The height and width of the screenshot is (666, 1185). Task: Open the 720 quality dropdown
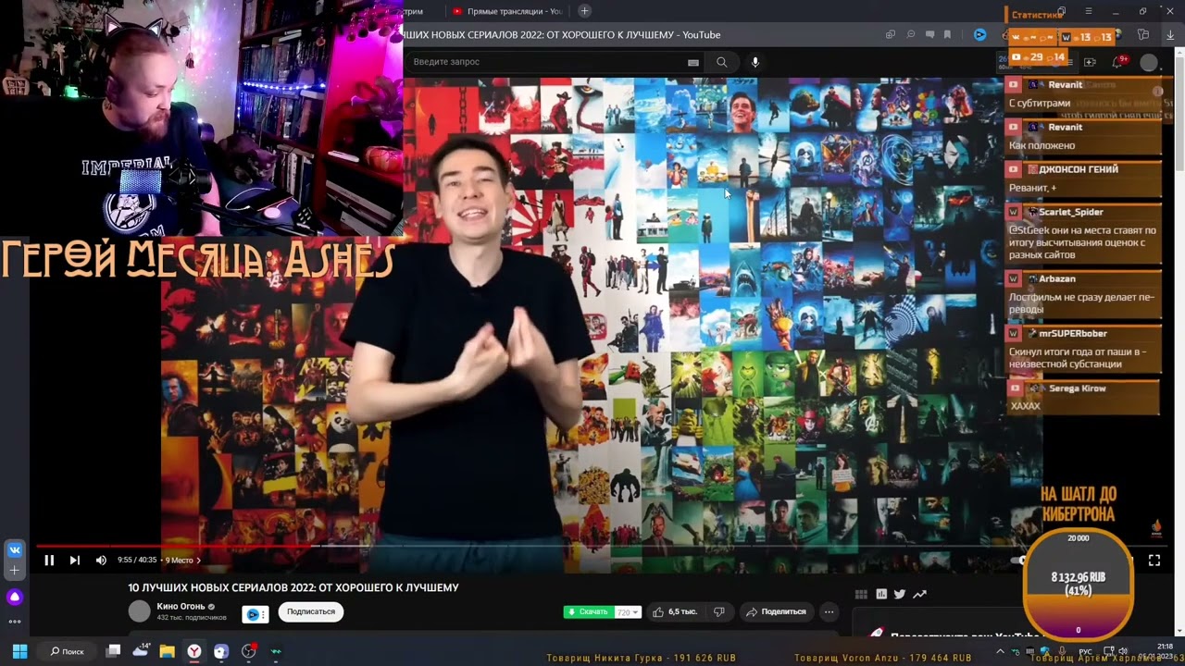pos(628,611)
